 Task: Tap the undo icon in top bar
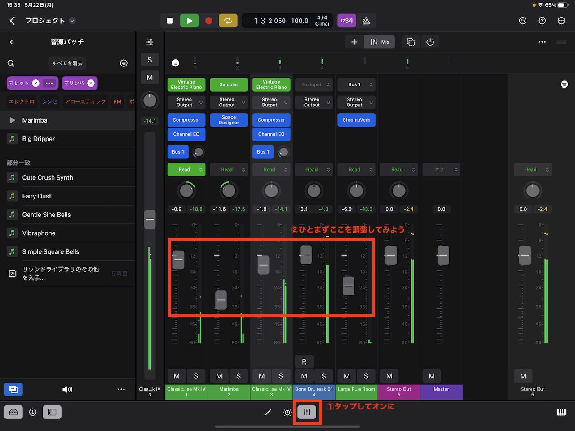tap(523, 21)
